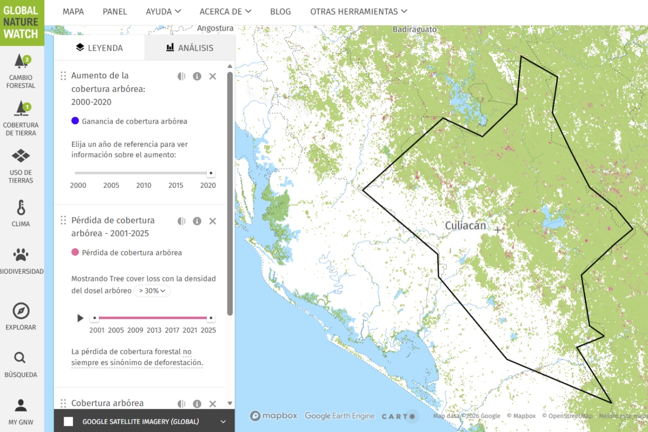Play the tree cover loss timeline
The height and width of the screenshot is (432, 648).
pyautogui.click(x=80, y=318)
